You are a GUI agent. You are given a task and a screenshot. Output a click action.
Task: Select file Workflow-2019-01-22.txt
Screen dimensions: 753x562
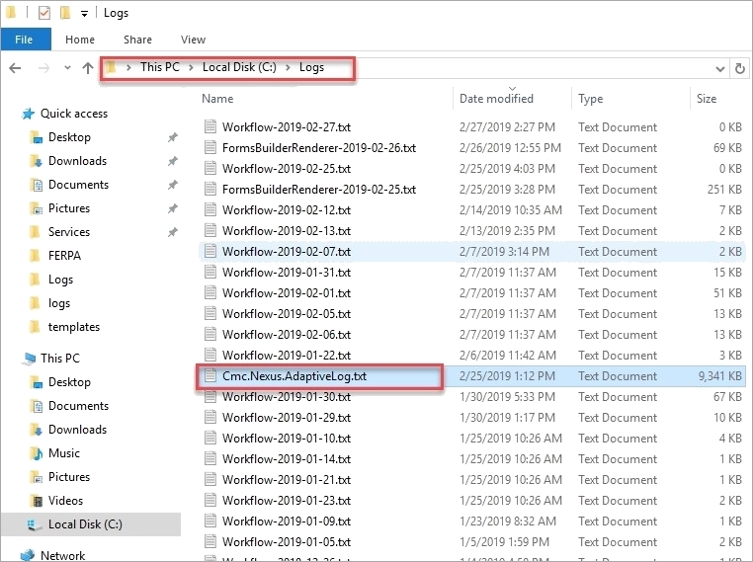[x=287, y=356]
